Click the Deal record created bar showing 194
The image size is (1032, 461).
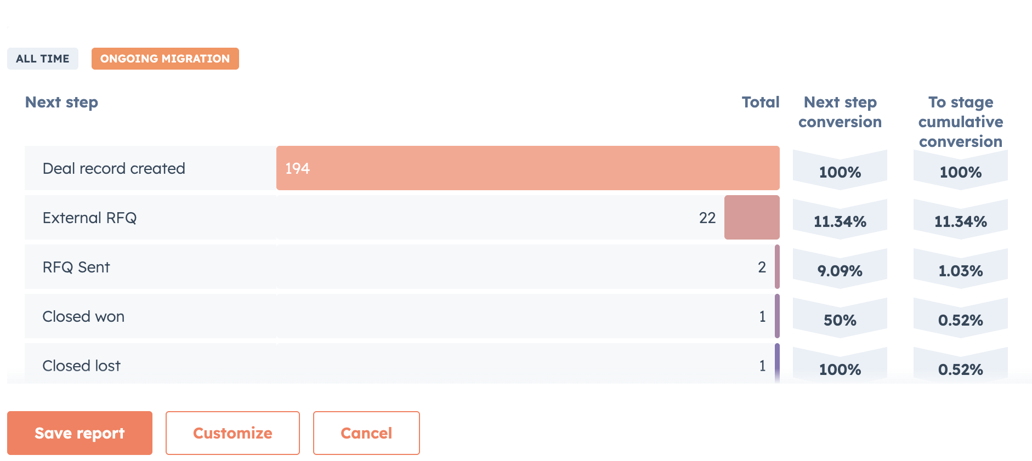point(528,168)
